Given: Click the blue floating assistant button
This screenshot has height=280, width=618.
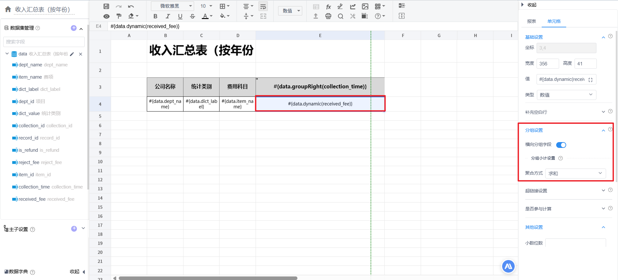Looking at the screenshot, I should point(508,266).
